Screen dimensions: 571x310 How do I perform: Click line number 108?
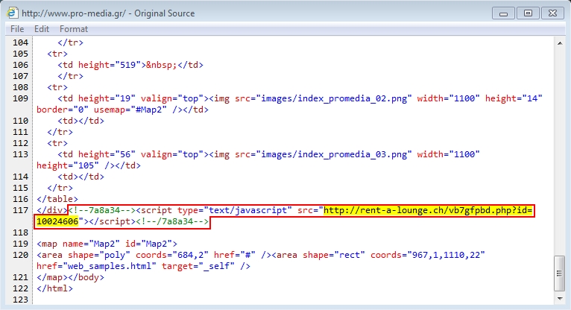20,87
